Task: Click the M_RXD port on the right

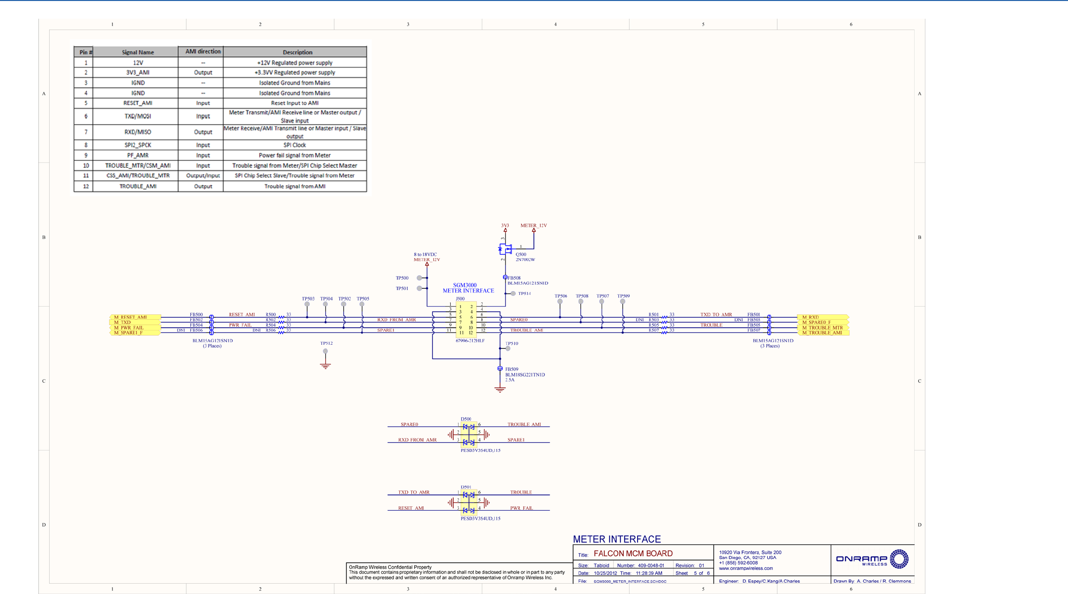Action: 822,317
